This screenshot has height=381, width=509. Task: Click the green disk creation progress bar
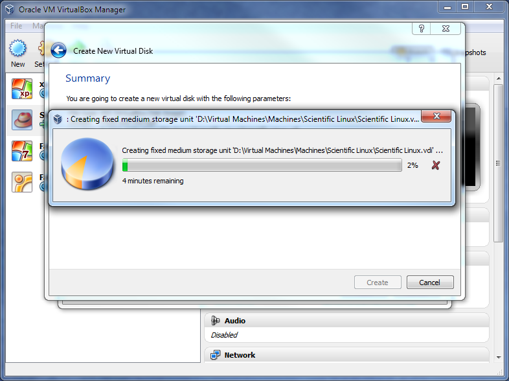(x=262, y=165)
